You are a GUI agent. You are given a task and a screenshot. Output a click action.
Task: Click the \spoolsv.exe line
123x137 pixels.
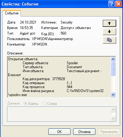click(x=17, y=95)
